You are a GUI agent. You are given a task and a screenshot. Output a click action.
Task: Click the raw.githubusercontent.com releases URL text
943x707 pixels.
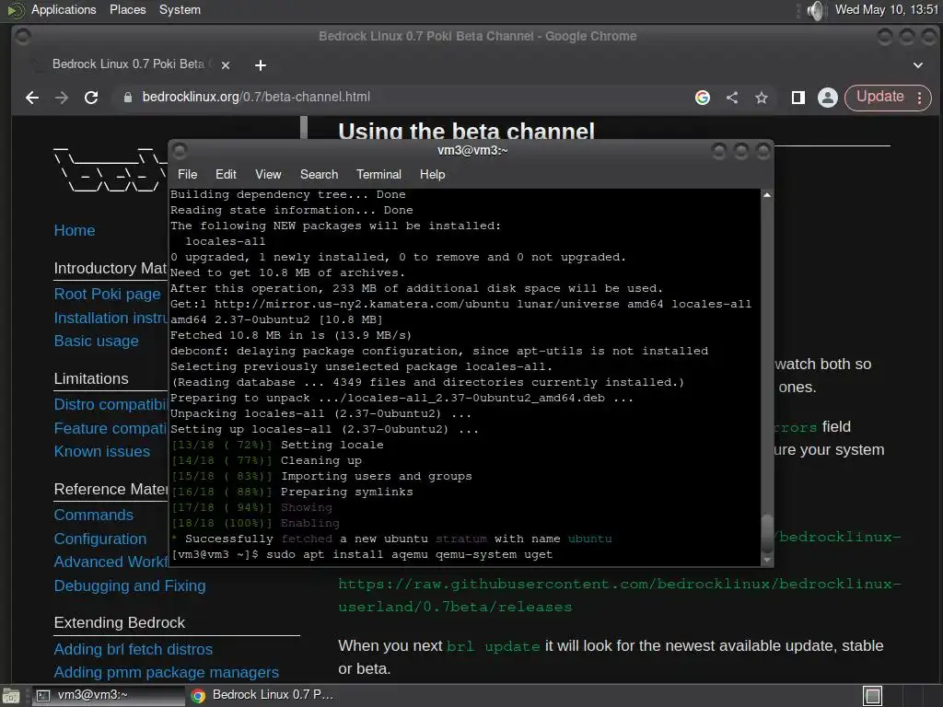coord(620,596)
